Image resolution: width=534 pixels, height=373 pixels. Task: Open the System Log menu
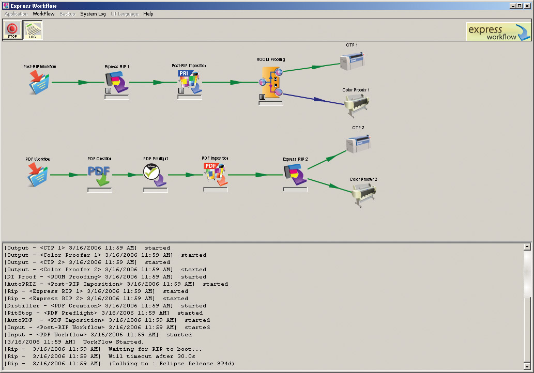point(93,14)
